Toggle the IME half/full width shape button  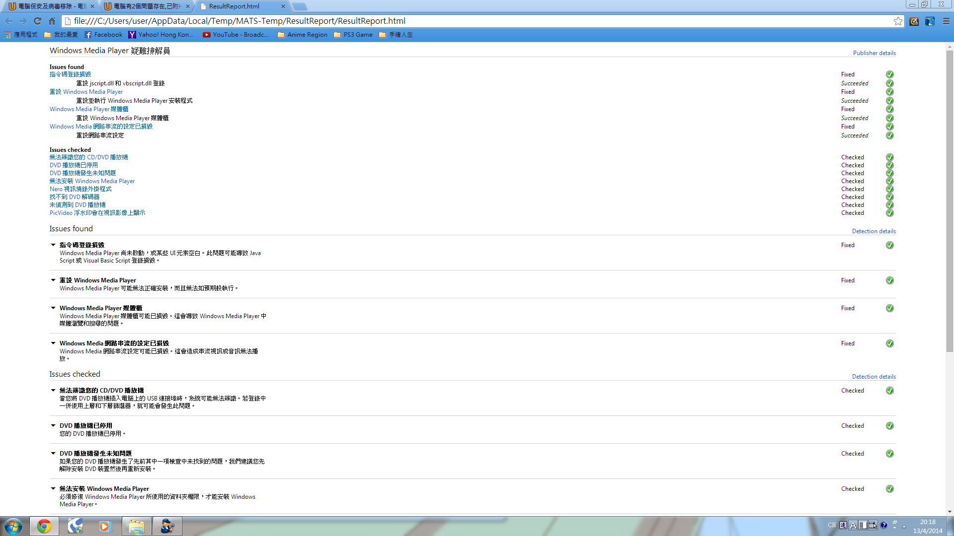click(x=863, y=525)
